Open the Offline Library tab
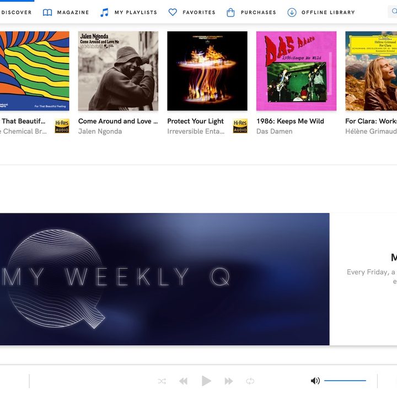Viewport: 397px width, 397px height. pos(321,12)
